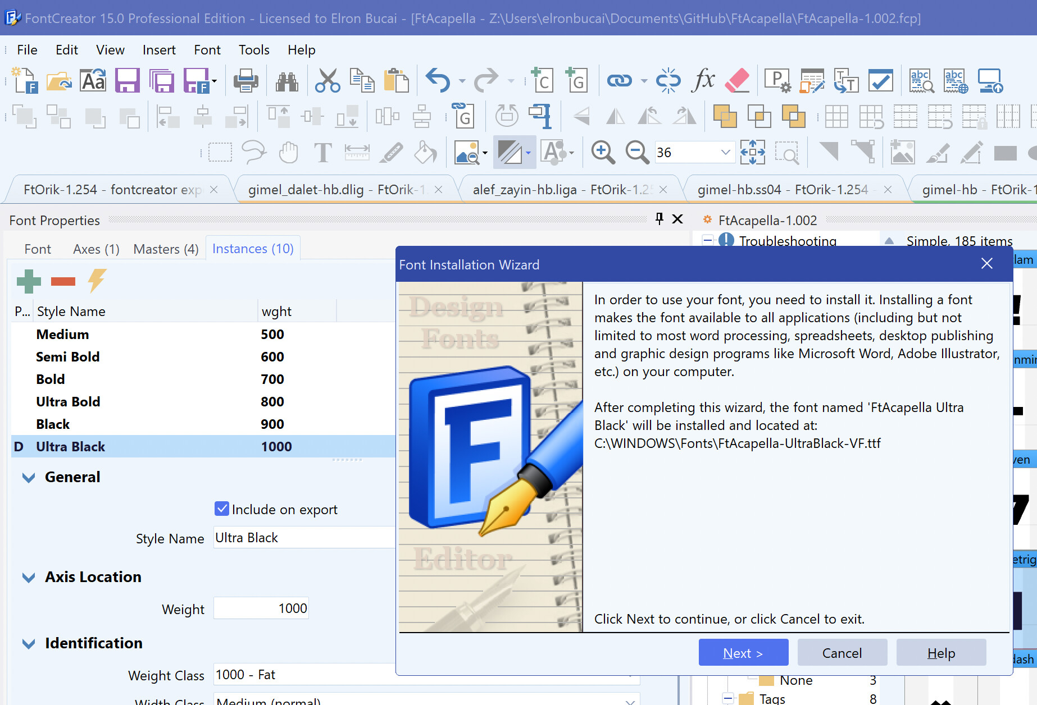1037x705 pixels.
Task: Click the chain link icon
Action: click(x=620, y=81)
